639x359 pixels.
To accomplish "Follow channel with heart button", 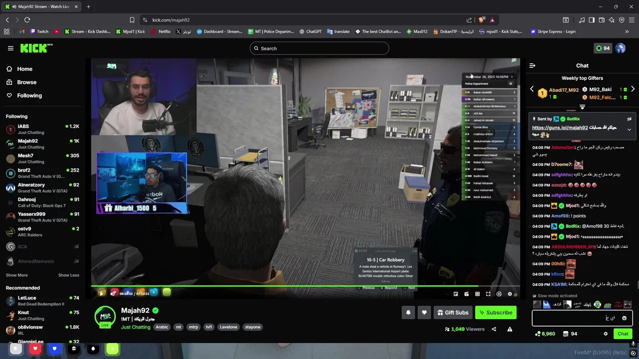I will 424,313.
